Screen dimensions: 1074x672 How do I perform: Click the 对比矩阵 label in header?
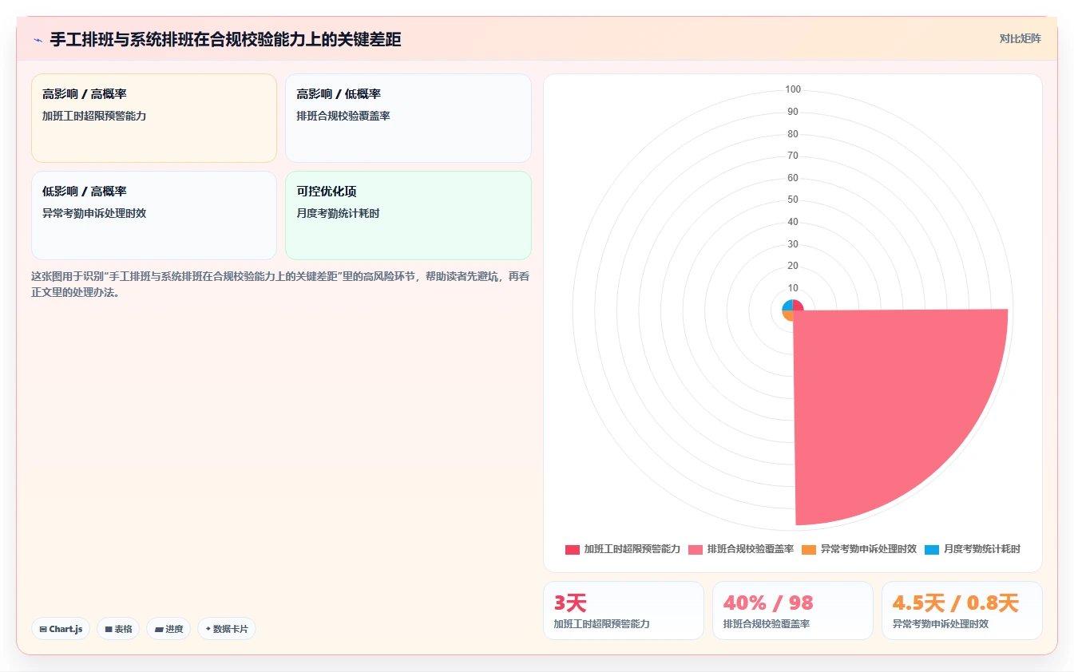tap(1020, 38)
